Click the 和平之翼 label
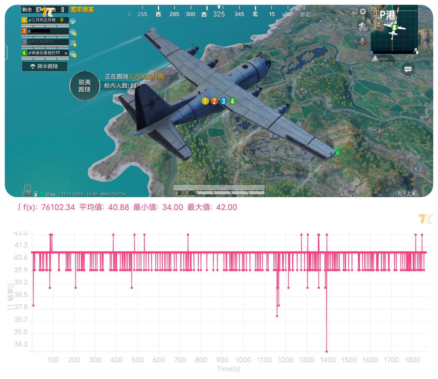The height and width of the screenshot is (379, 438). [x=407, y=193]
